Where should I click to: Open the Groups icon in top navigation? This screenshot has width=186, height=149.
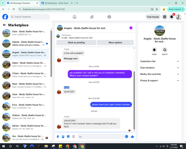[x=109, y=17]
